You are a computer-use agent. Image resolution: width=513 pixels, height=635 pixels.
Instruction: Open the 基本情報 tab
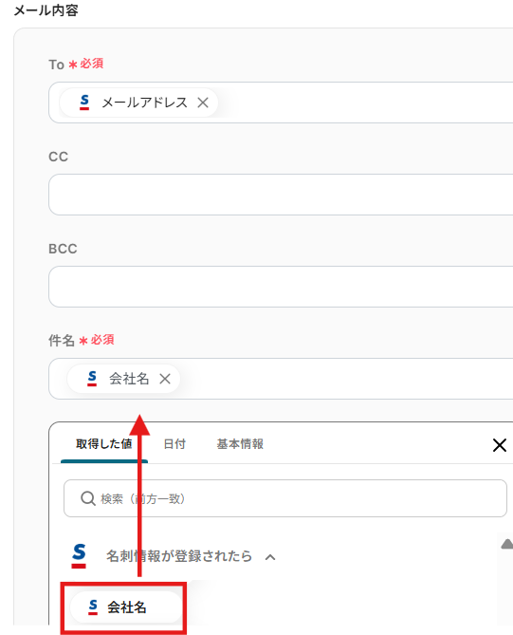click(240, 444)
